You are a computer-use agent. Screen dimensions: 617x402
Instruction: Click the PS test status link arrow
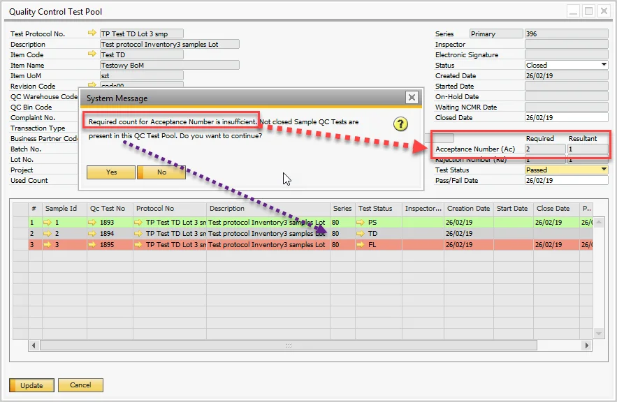361,223
